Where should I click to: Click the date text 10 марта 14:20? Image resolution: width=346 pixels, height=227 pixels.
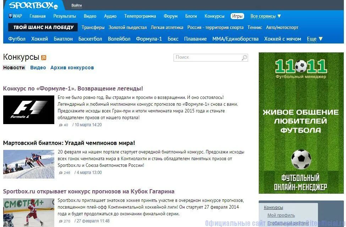pyautogui.click(x=88, y=125)
